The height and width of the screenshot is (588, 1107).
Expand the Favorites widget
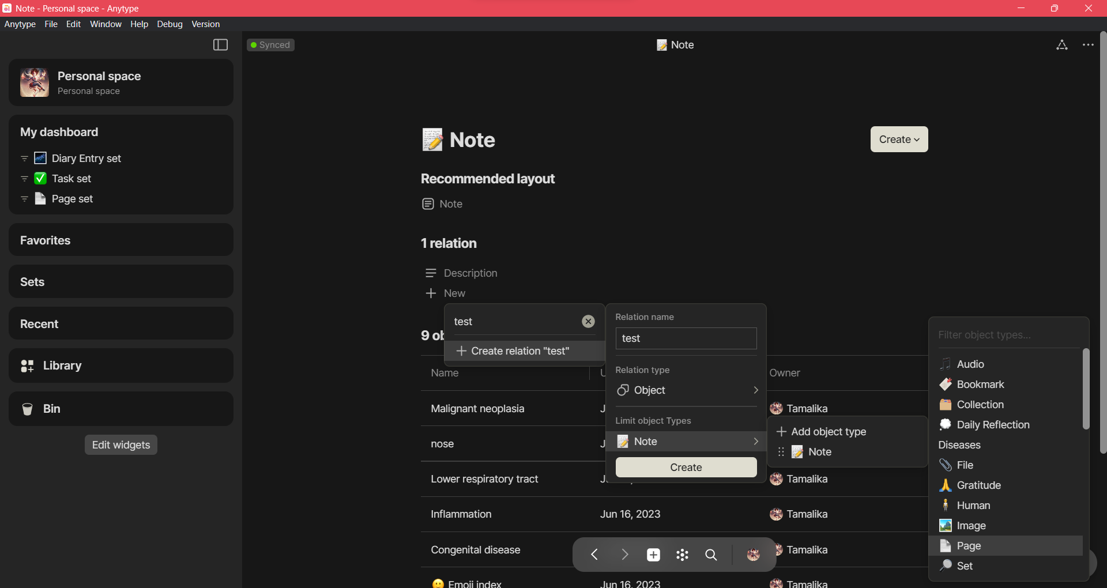coord(121,240)
